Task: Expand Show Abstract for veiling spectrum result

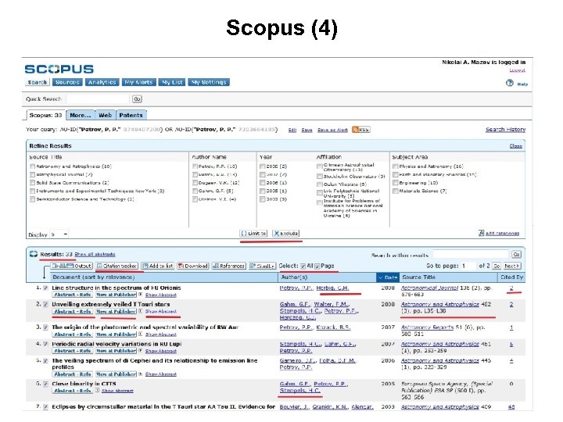Action: pyautogui.click(x=160, y=374)
